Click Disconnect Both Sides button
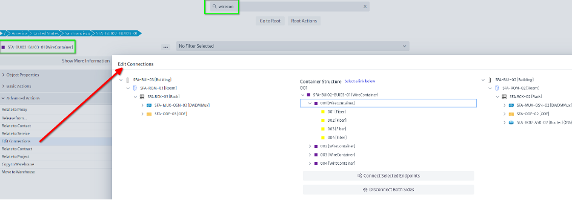Image resolution: width=572 pixels, height=220 pixels. (388, 190)
